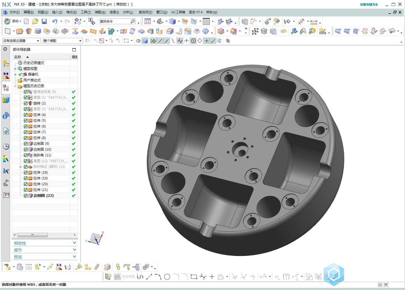This screenshot has height=290, width=405.
Task: Click the Mirror Assembly icon in bottom toolbar
Action: [x=59, y=267]
